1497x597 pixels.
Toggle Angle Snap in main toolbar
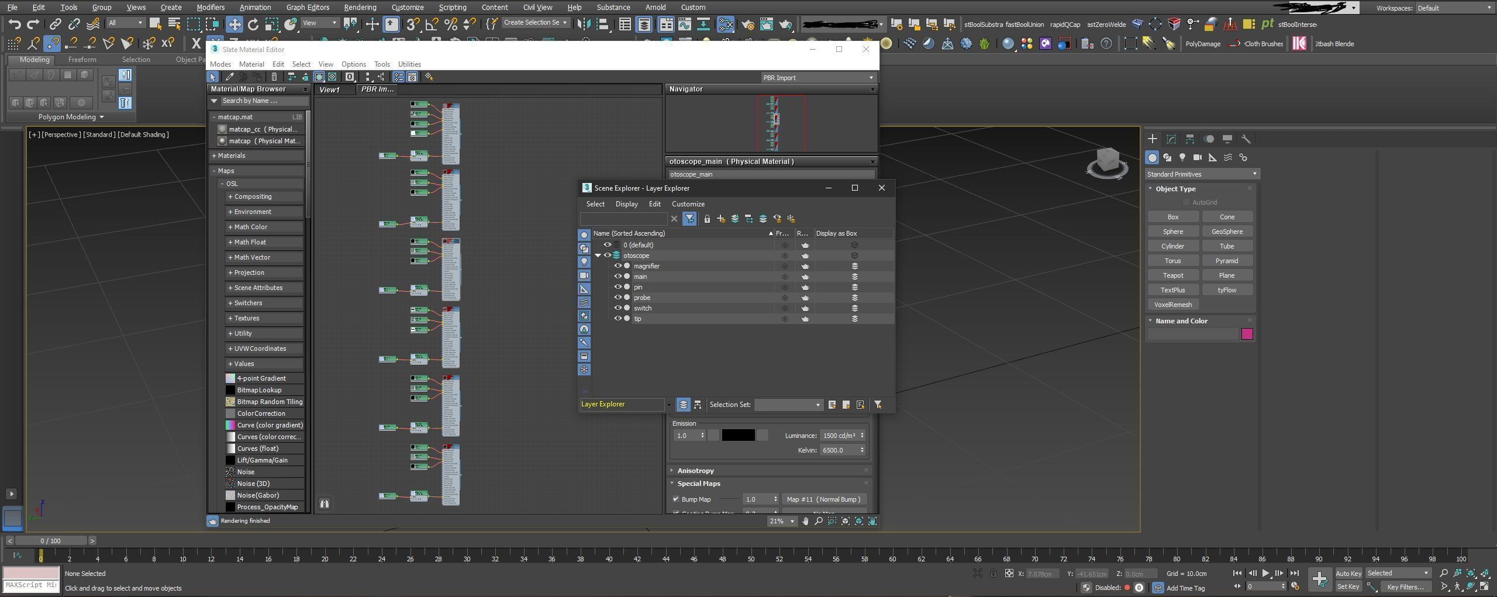[432, 24]
